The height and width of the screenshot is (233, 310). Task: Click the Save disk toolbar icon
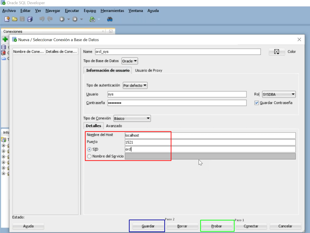click(x=22, y=19)
